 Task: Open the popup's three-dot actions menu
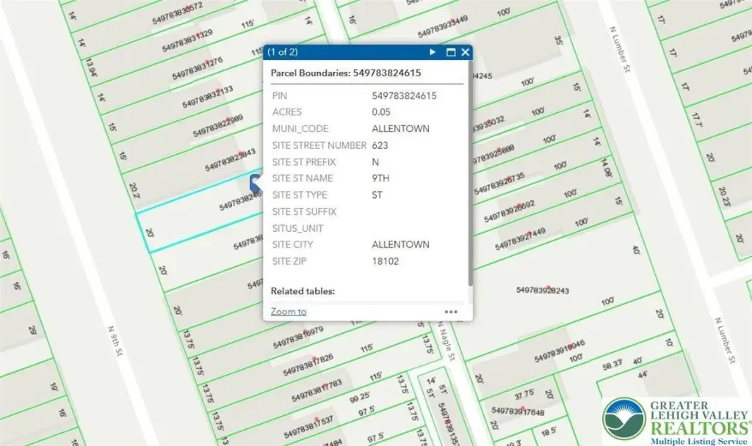[451, 312]
